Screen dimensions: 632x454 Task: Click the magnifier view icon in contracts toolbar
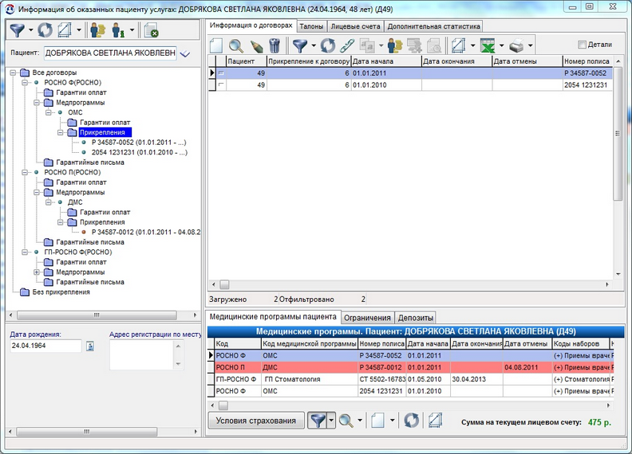(236, 45)
